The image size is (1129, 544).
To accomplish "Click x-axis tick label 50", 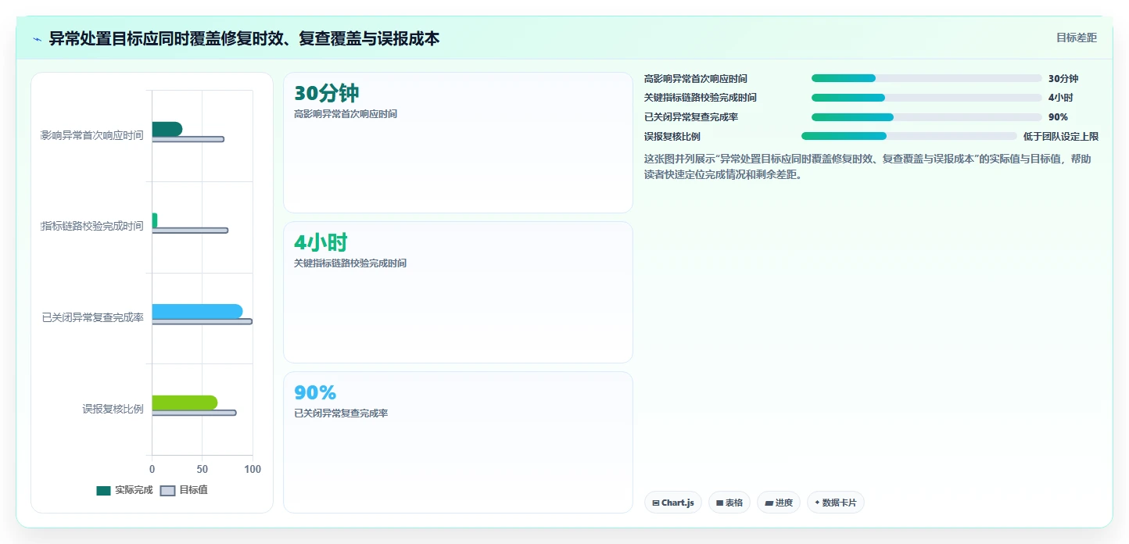I will (202, 469).
